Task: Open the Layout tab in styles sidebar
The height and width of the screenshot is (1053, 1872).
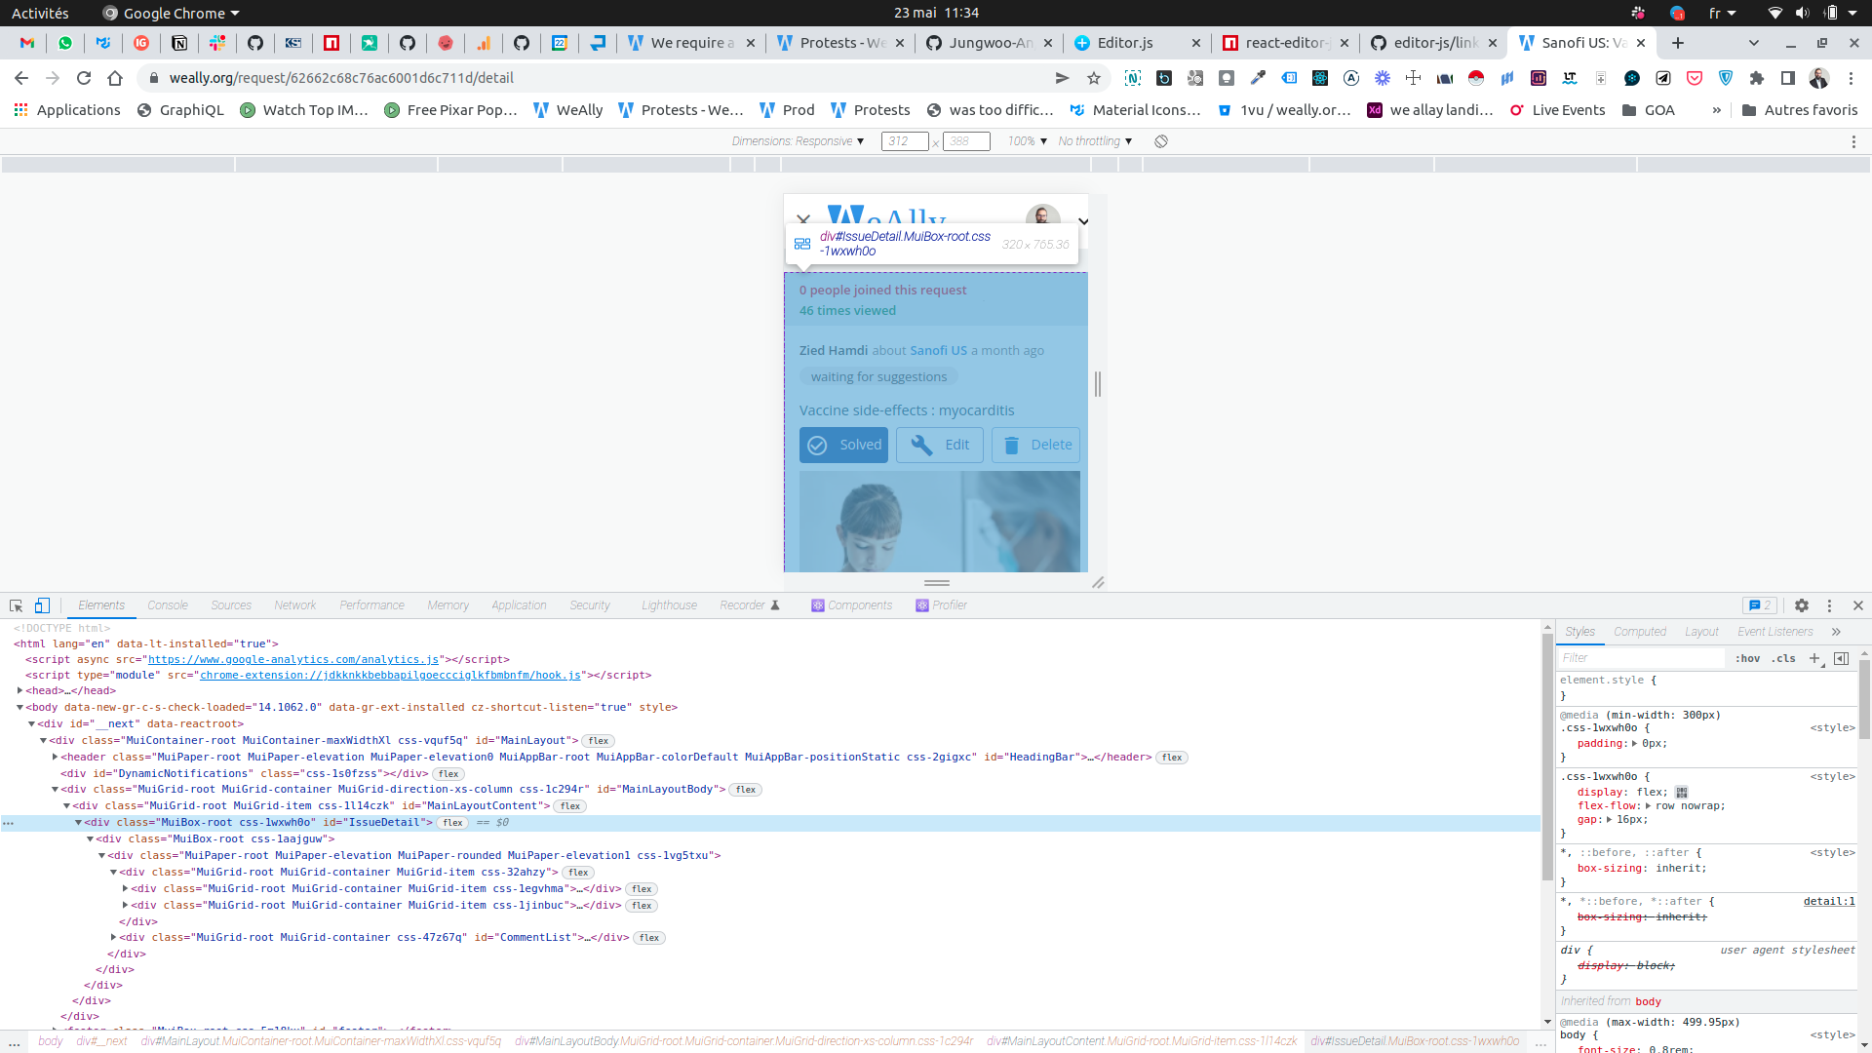Action: coord(1701,632)
